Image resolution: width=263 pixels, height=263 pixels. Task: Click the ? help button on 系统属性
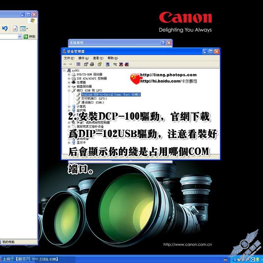(163, 43)
